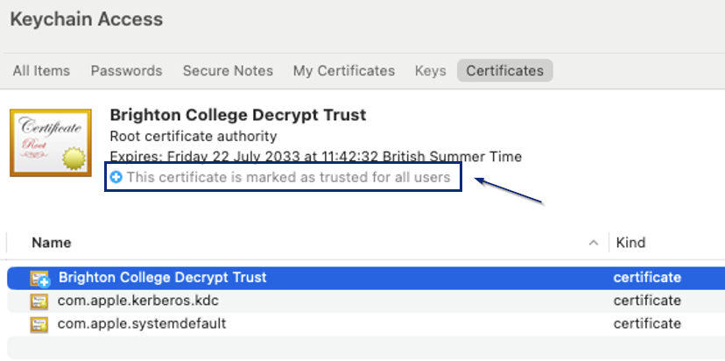Click the certificate expiry date text
Screen dimensions: 725x361
316,157
